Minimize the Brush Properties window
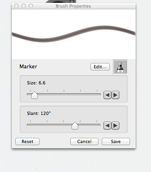 click(23, 6)
